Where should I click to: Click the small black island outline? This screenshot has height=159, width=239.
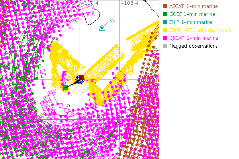coord(69,105)
